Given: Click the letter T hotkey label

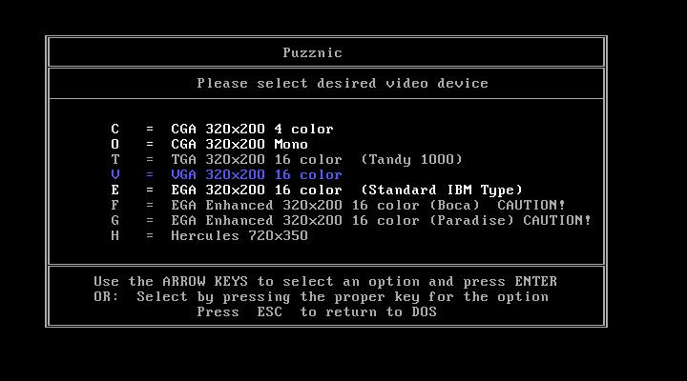Looking at the screenshot, I should click(114, 160).
